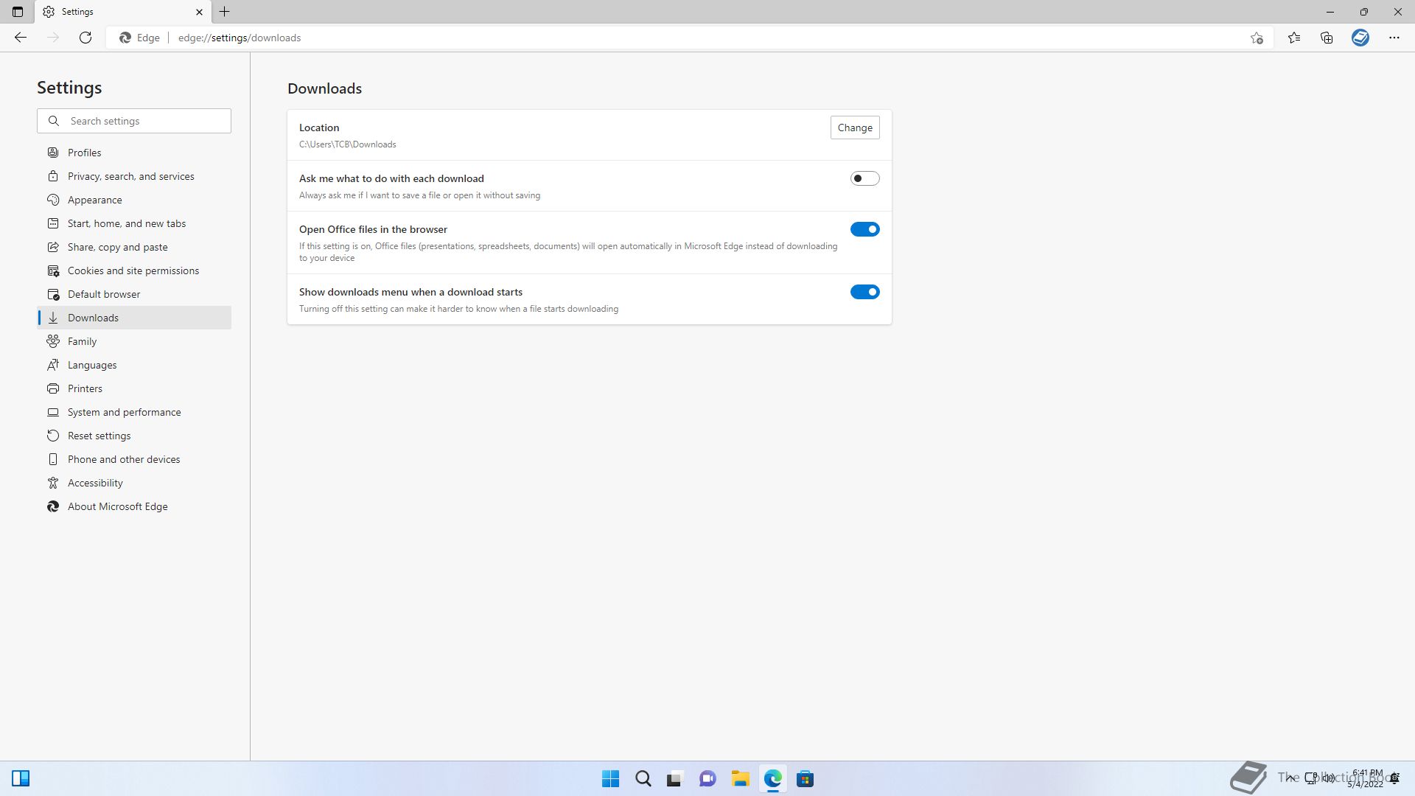
Task: Open the Windows Start menu
Action: (x=610, y=778)
